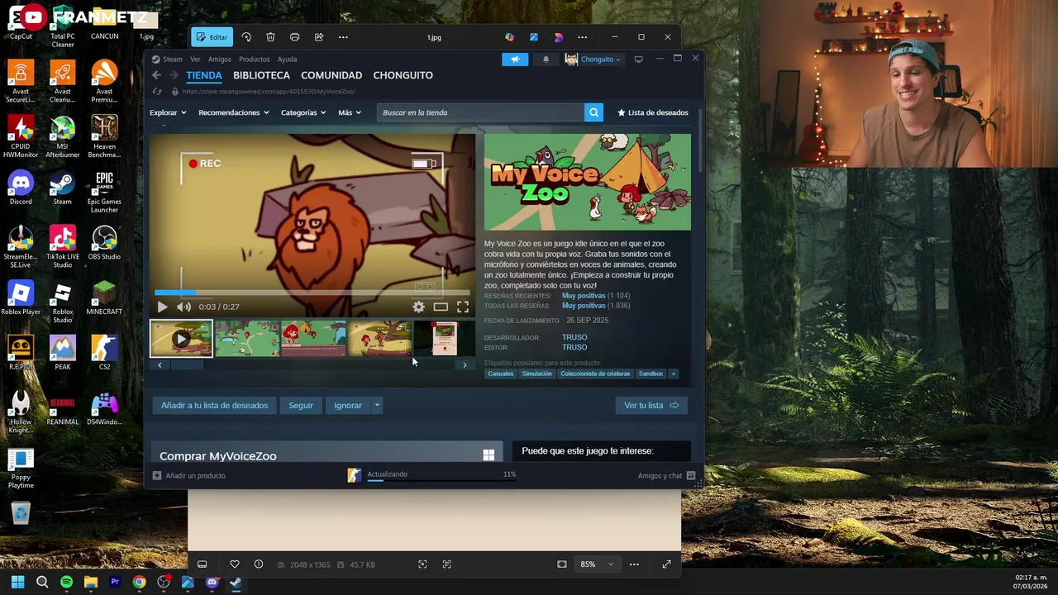Show file info in Photos bottom bar
Viewport: 1058px width, 595px height.
pyautogui.click(x=259, y=564)
